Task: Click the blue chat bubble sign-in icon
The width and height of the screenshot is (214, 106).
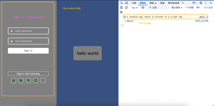Action: coord(43,81)
